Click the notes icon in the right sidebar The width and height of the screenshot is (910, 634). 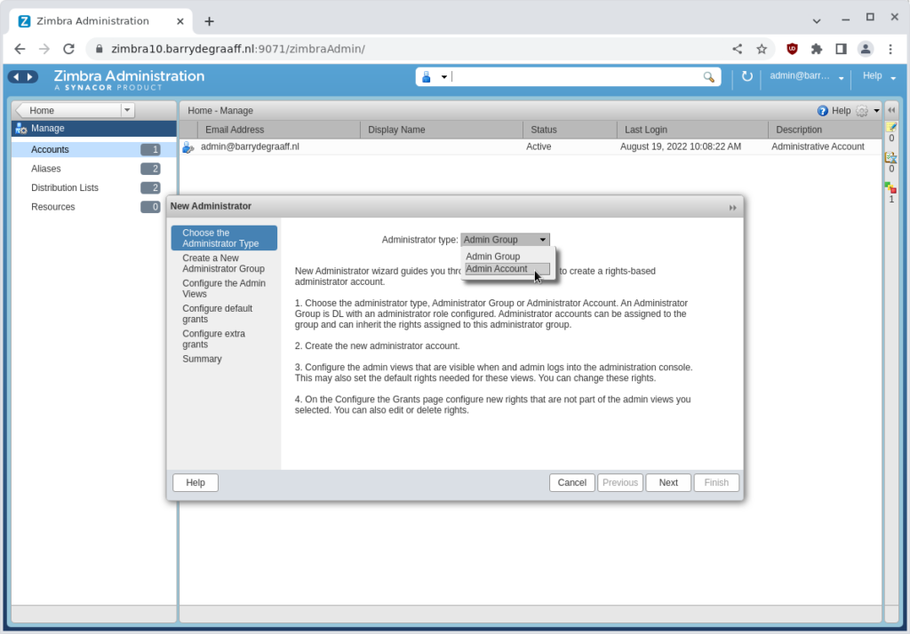[x=891, y=124]
